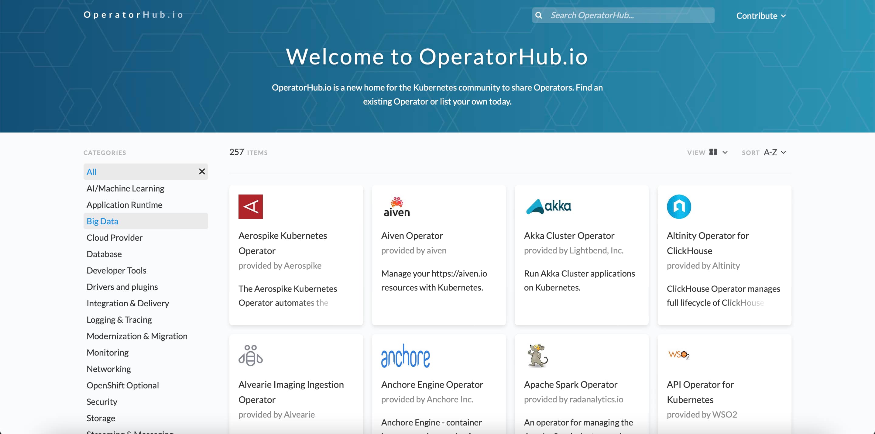Screen dimensions: 875x434
Task: Click the search magnifier icon
Action: click(x=539, y=15)
